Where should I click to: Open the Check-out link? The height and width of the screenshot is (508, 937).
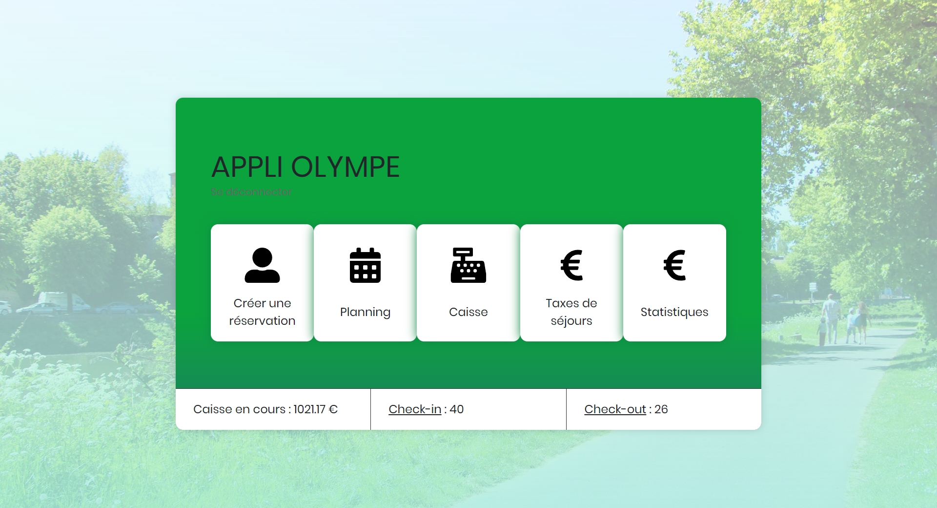click(x=615, y=409)
